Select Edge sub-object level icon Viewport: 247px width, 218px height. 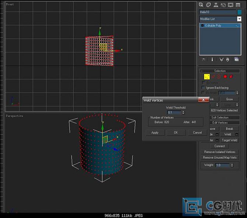[213, 77]
